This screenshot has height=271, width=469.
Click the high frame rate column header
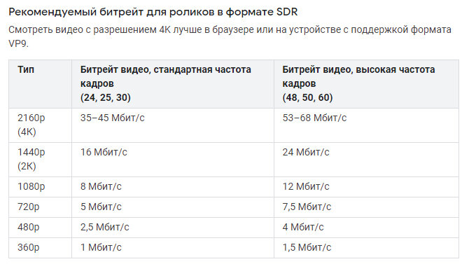point(358,83)
